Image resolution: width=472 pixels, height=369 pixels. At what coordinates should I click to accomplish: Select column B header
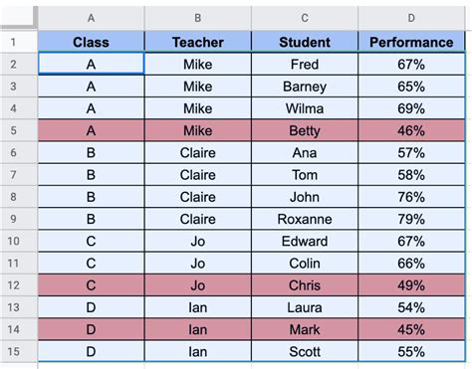click(198, 18)
